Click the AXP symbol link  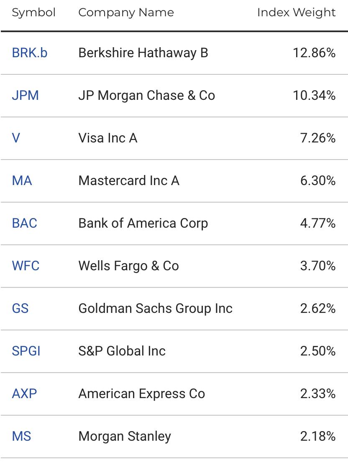coord(24,393)
